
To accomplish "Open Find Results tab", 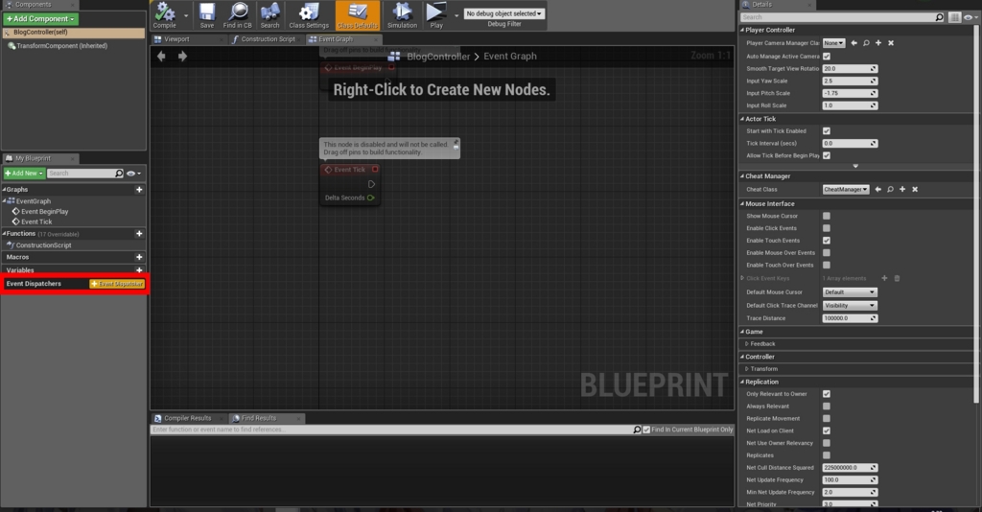I will click(259, 418).
